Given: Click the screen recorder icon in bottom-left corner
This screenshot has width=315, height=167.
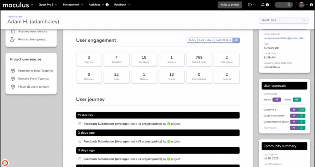Looking at the screenshot, I should pos(5,163).
